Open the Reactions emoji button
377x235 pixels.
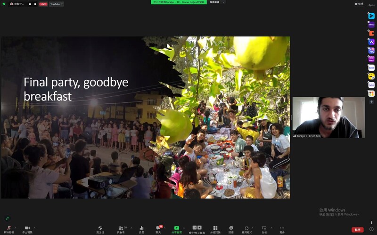231,229
